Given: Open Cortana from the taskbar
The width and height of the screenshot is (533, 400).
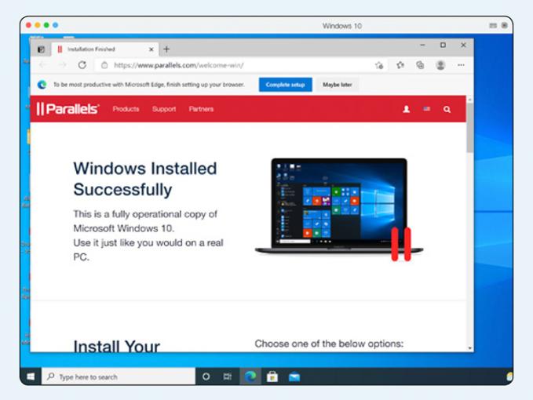Looking at the screenshot, I should pyautogui.click(x=206, y=376).
